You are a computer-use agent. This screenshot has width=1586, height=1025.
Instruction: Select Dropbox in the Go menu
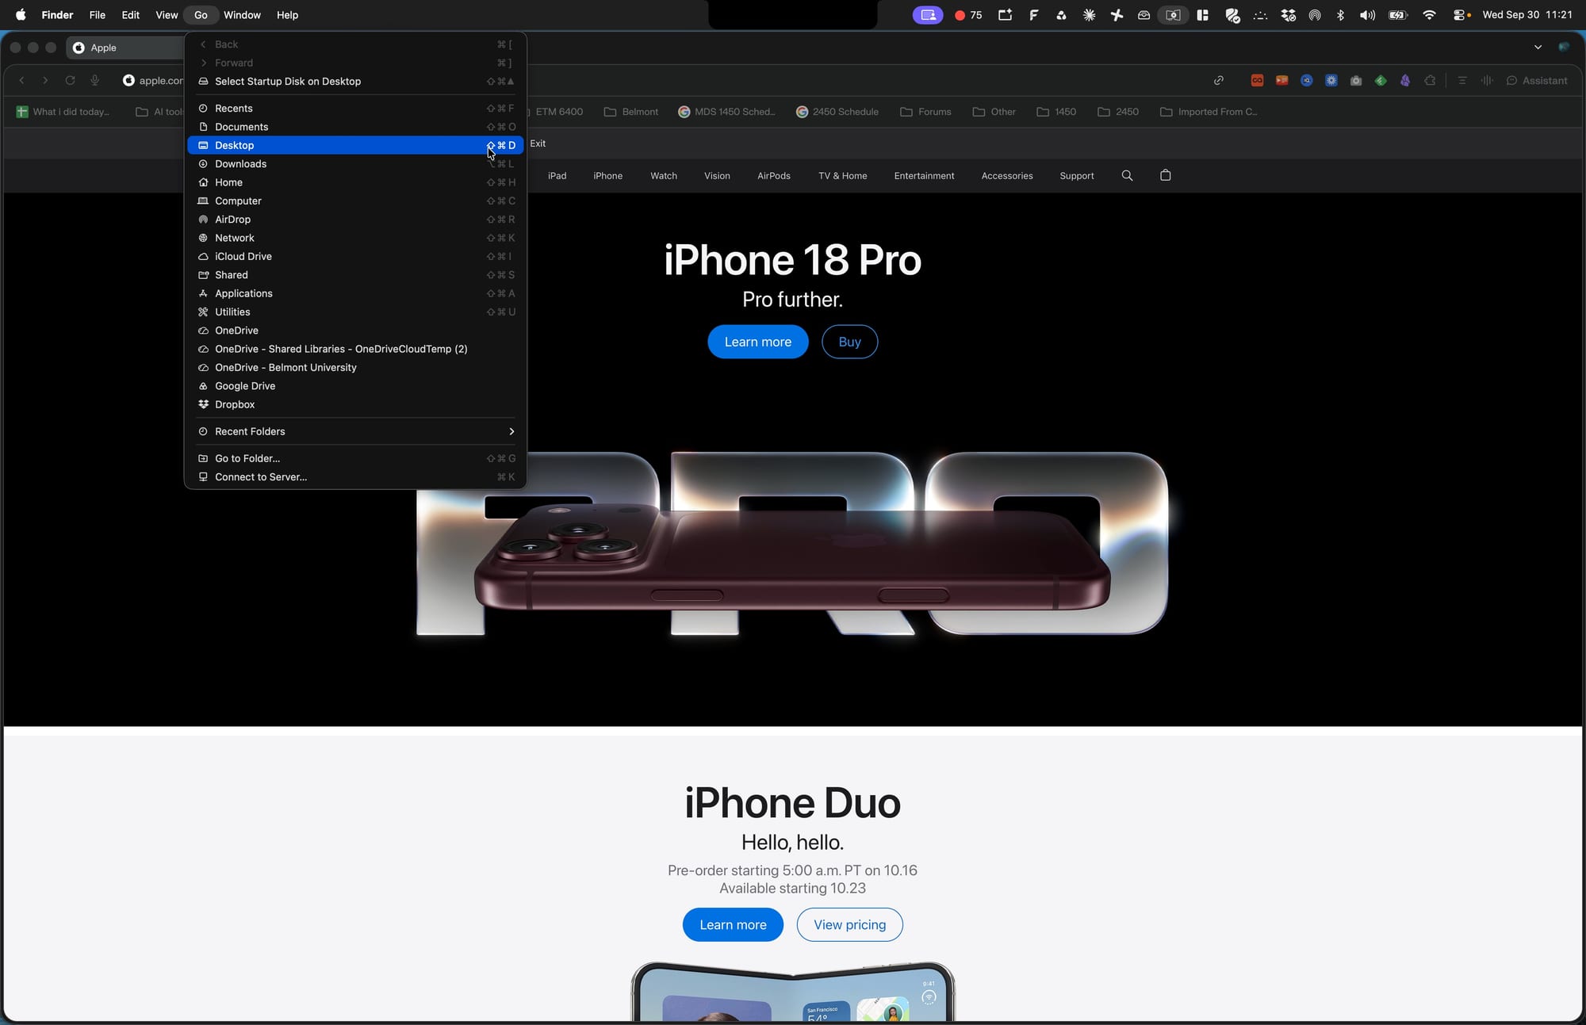[355, 404]
